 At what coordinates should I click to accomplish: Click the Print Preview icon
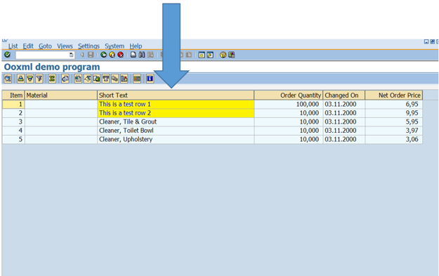[65, 79]
